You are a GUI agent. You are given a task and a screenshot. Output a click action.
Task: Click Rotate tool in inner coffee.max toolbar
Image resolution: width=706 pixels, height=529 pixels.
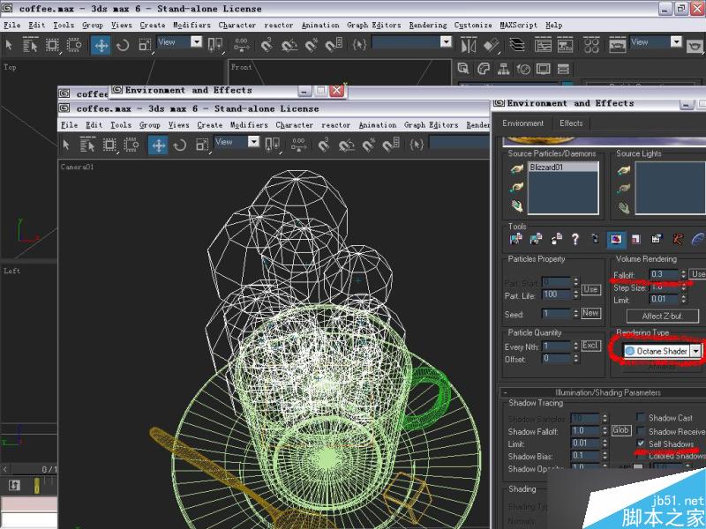click(x=180, y=145)
